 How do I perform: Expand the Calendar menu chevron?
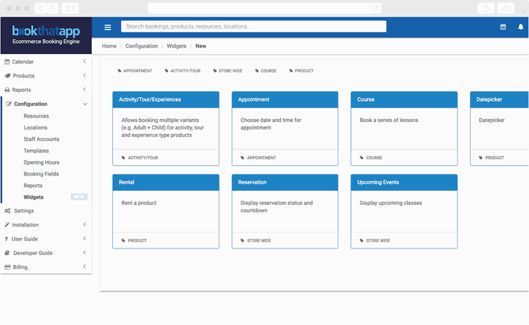(85, 61)
